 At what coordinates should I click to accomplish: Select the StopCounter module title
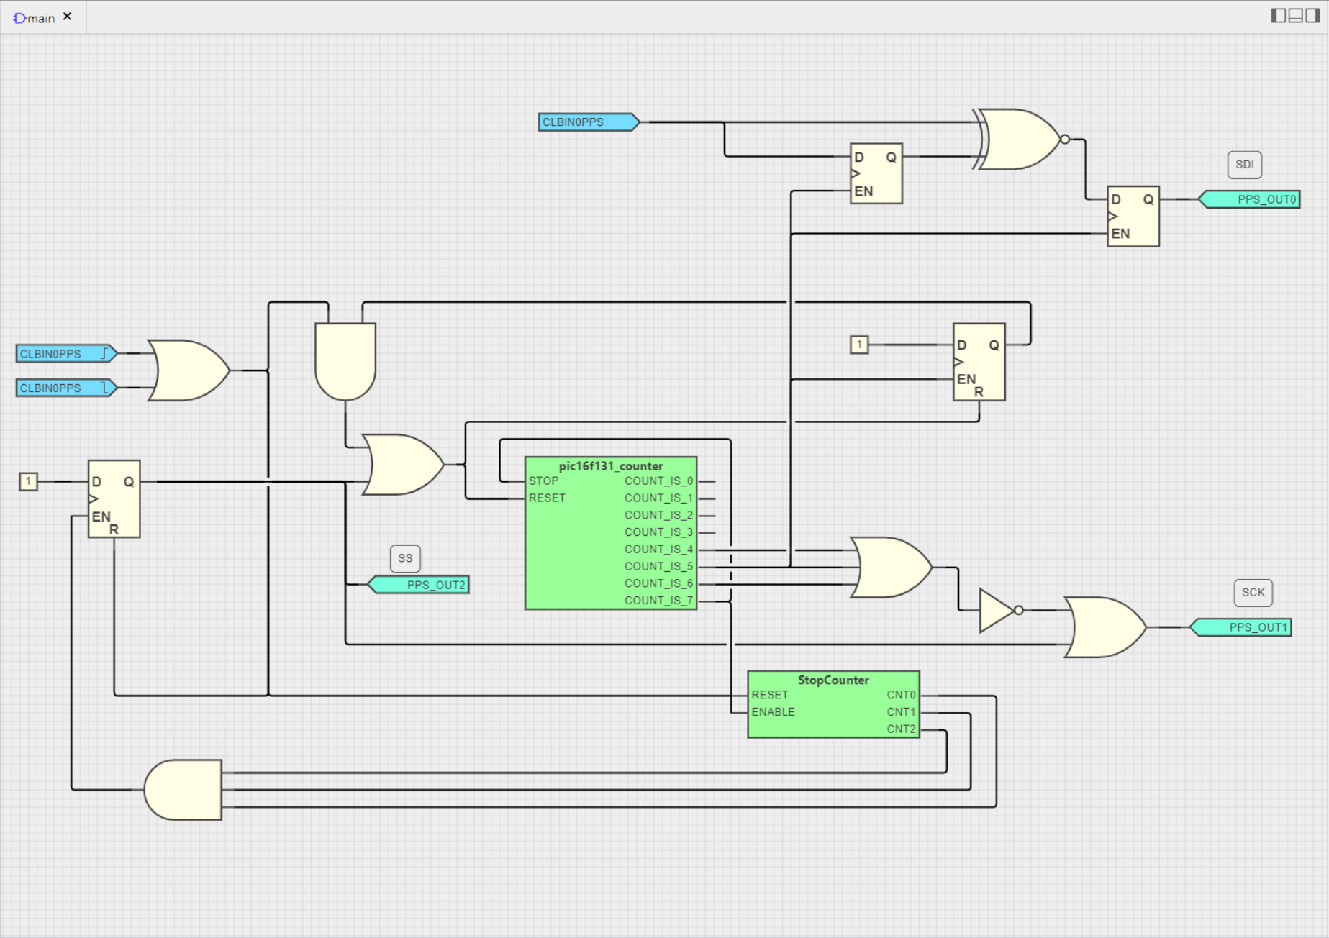pos(833,680)
